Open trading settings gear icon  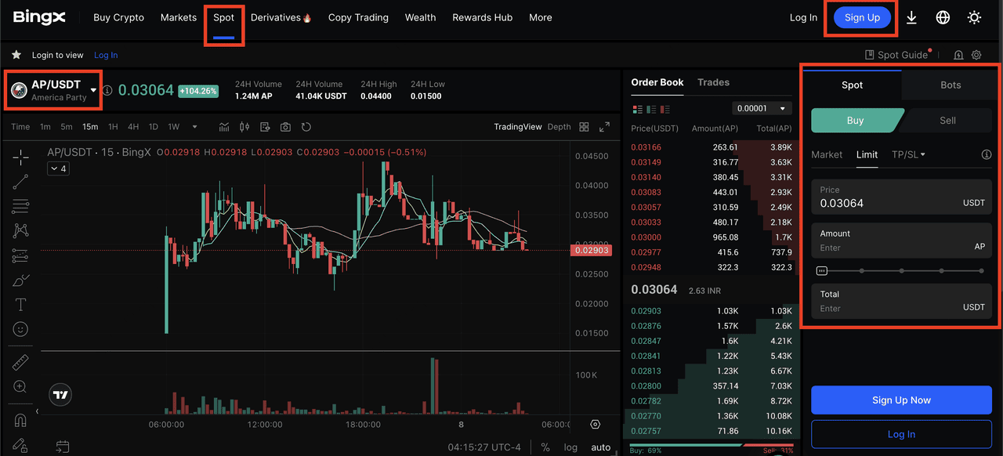point(976,55)
